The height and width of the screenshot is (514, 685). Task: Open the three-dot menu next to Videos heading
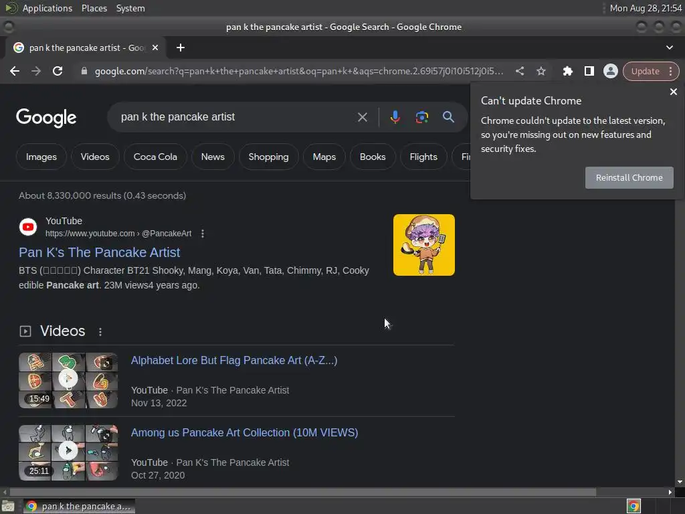point(100,332)
